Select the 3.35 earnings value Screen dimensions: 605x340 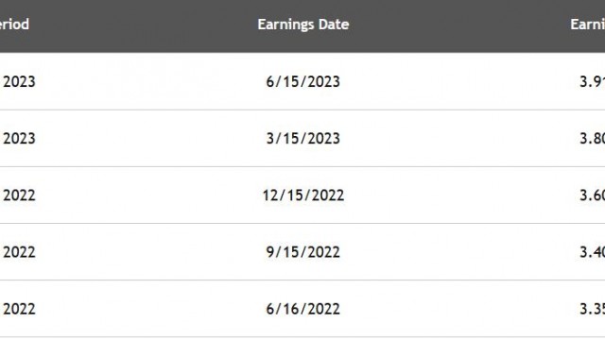(x=593, y=309)
